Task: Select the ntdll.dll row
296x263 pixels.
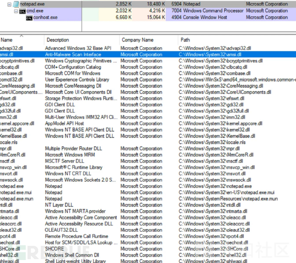Action: pos(148,205)
